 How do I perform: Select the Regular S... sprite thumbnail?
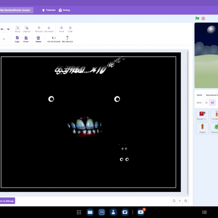coord(202,116)
